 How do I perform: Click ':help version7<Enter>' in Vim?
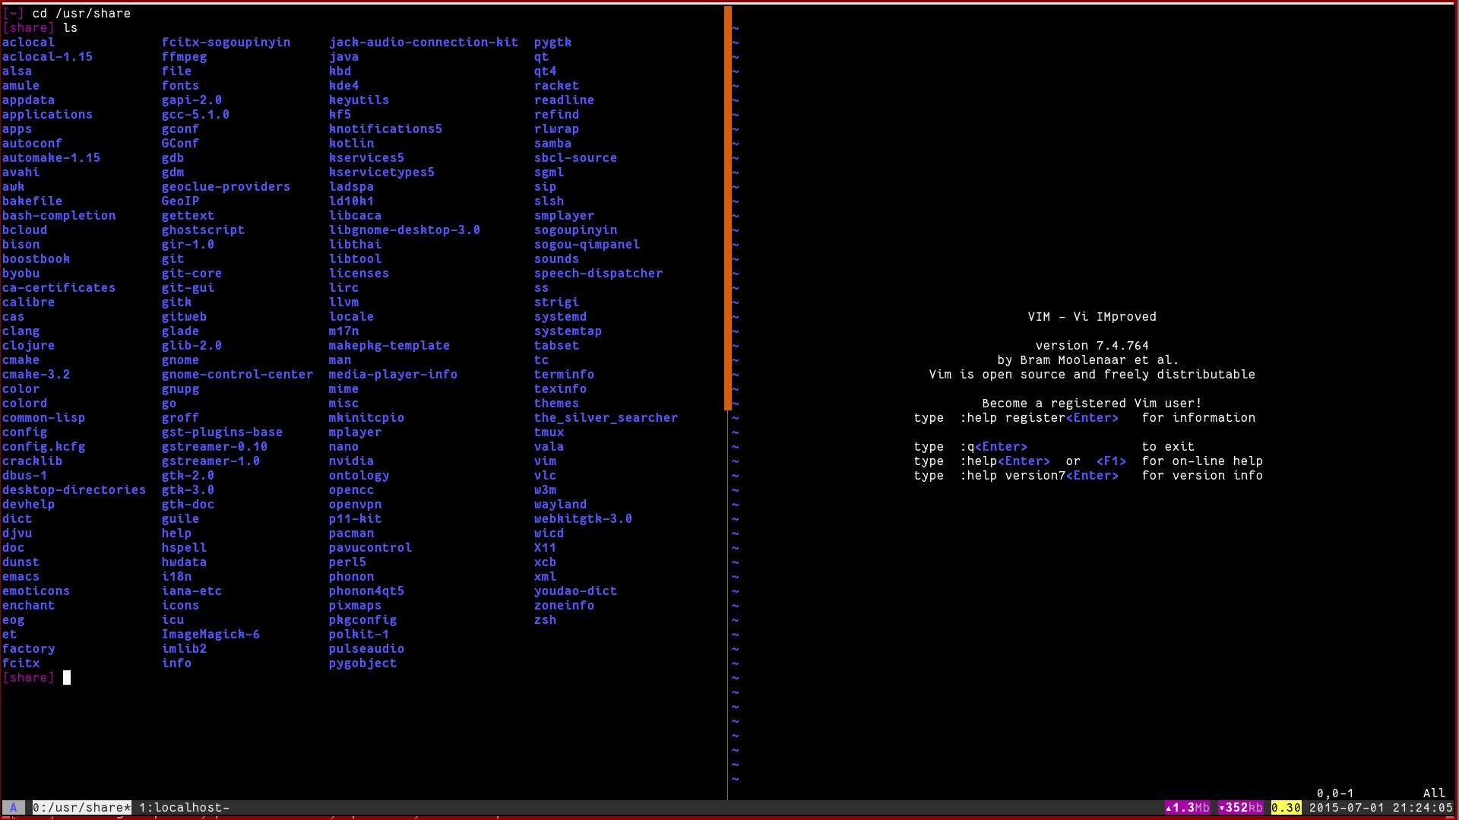click(1039, 475)
